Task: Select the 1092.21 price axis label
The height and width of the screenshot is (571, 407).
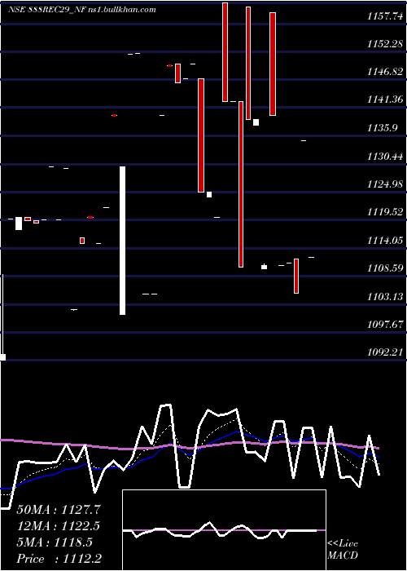Action: pyautogui.click(x=385, y=352)
